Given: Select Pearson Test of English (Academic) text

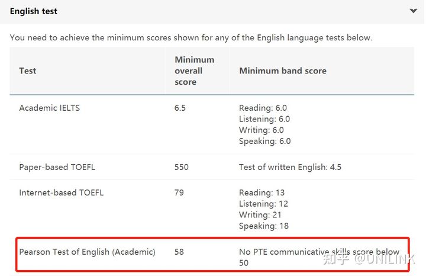Looking at the screenshot, I should (x=87, y=252).
